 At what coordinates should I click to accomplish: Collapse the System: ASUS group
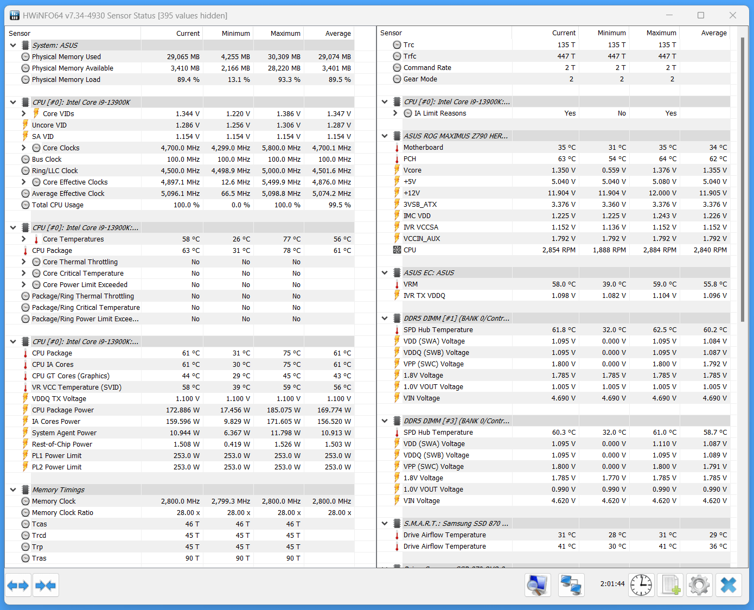[x=13, y=46]
